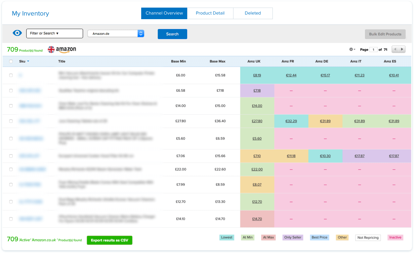Click the page number input field

pyautogui.click(x=373, y=50)
